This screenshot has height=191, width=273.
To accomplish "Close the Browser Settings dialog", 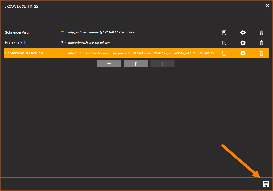I will pos(267,6).
